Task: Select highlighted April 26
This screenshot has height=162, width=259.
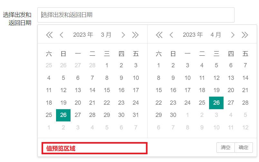Action: (216, 103)
